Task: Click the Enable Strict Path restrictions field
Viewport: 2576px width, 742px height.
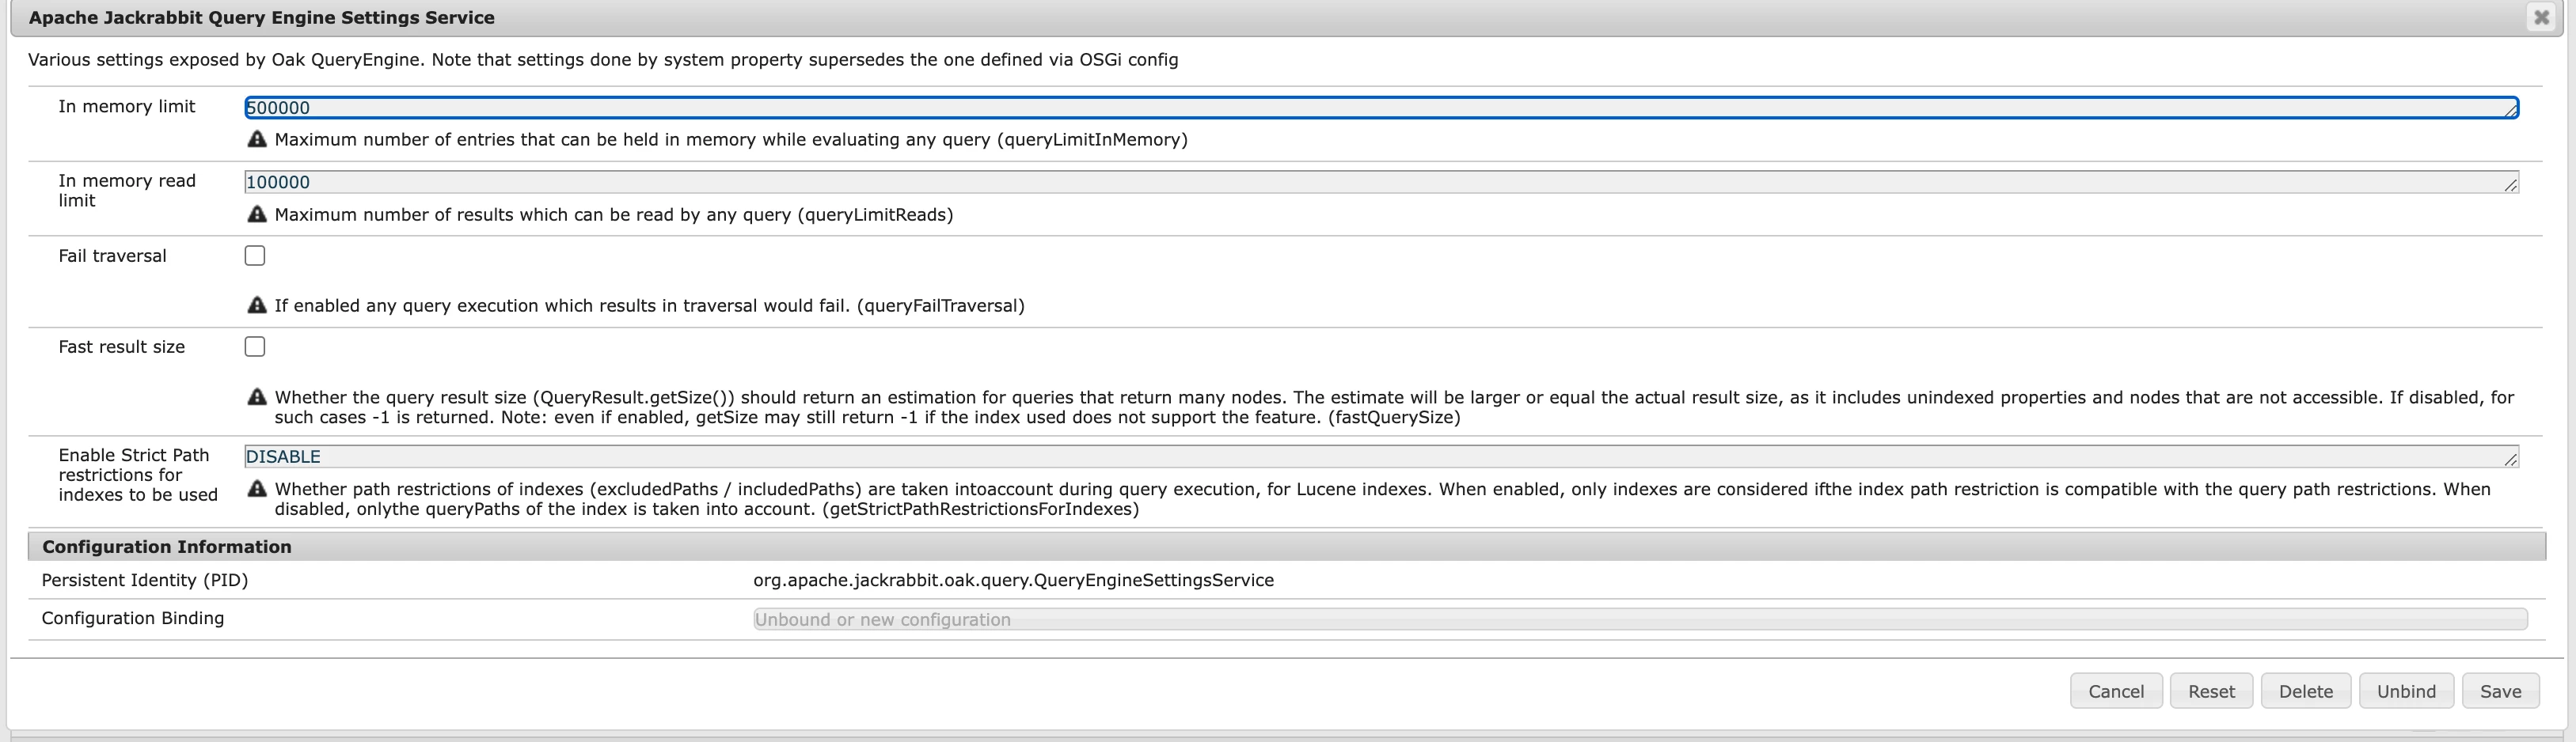Action: click(x=1381, y=456)
